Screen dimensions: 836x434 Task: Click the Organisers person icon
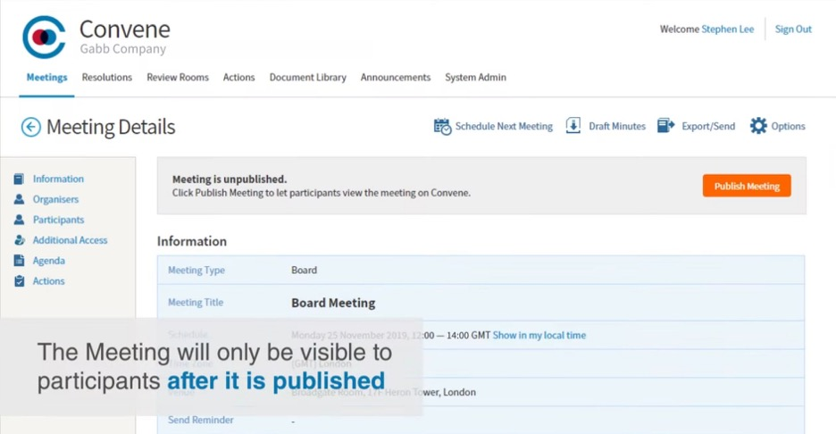tap(19, 199)
